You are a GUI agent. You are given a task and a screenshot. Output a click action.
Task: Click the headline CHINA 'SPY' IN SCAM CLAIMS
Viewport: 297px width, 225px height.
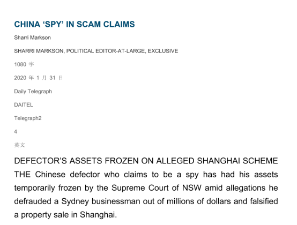pos(75,24)
